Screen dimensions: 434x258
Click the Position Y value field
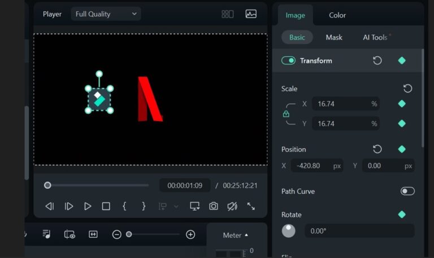[x=388, y=166]
